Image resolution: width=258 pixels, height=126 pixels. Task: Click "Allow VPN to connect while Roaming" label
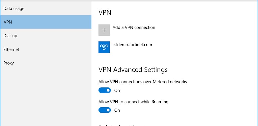[133, 102]
